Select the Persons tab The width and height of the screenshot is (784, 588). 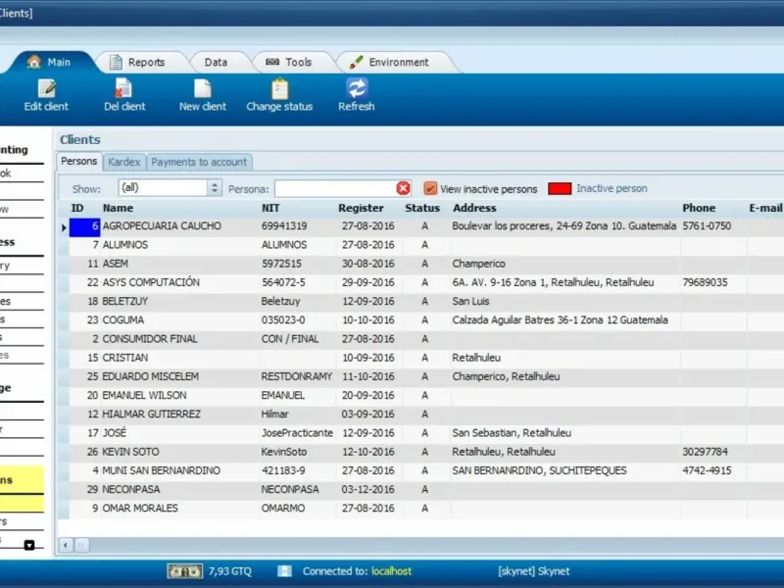point(79,161)
